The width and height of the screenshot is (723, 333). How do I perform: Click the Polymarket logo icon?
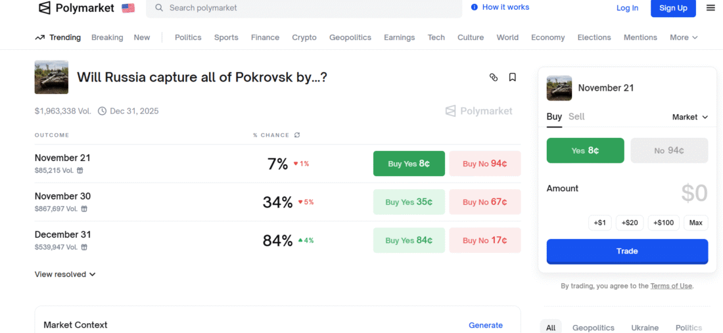[x=45, y=8]
